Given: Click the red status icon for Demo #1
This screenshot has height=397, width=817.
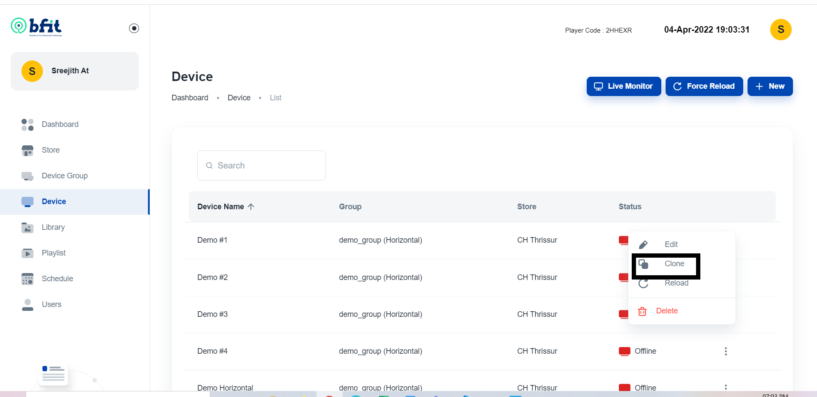Looking at the screenshot, I should point(624,241).
